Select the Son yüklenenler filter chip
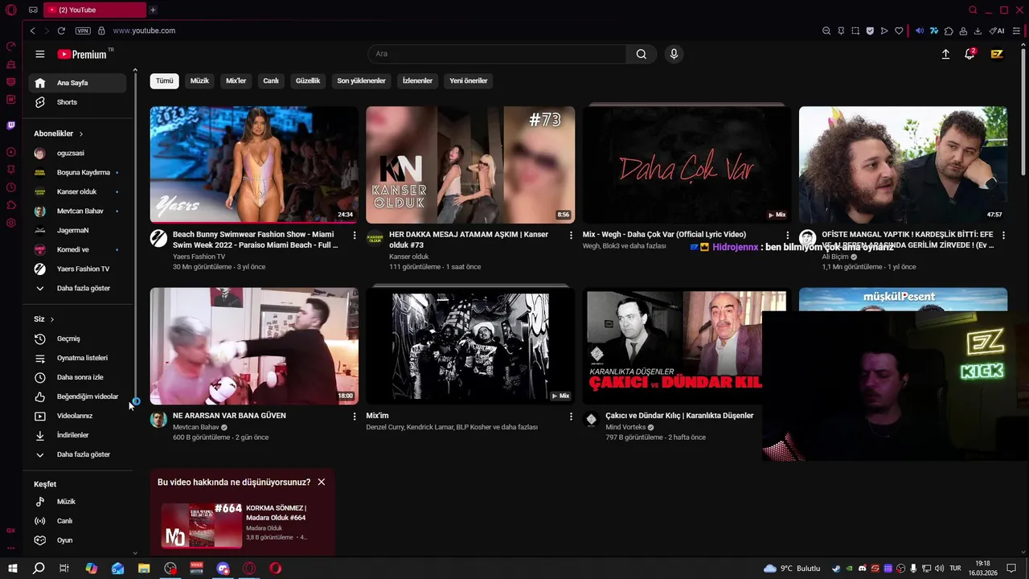 click(361, 80)
